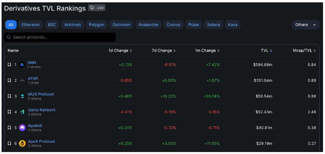Click MUX 7d change +10.22%
This screenshot has height=154, width=325.
click(168, 96)
